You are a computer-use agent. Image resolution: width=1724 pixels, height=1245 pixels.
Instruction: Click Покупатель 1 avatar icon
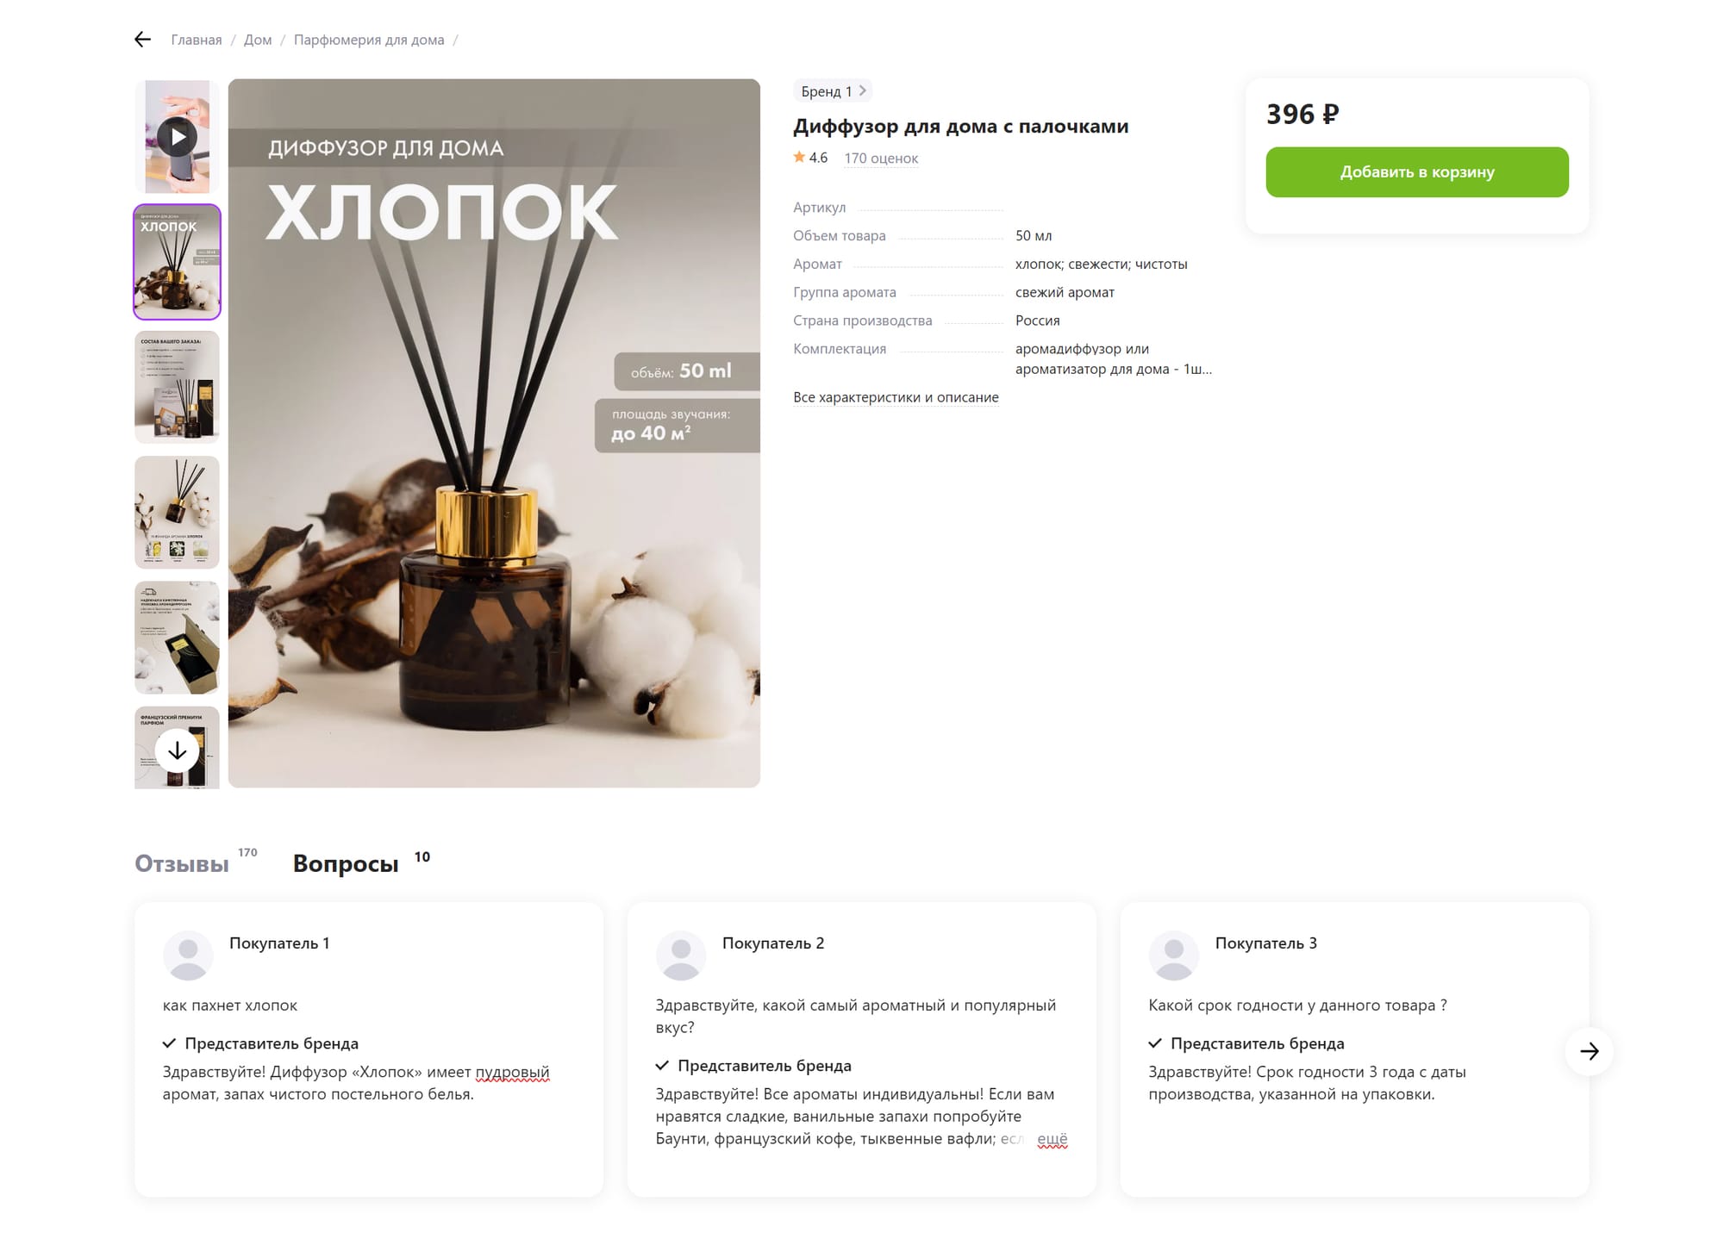pyautogui.click(x=188, y=955)
